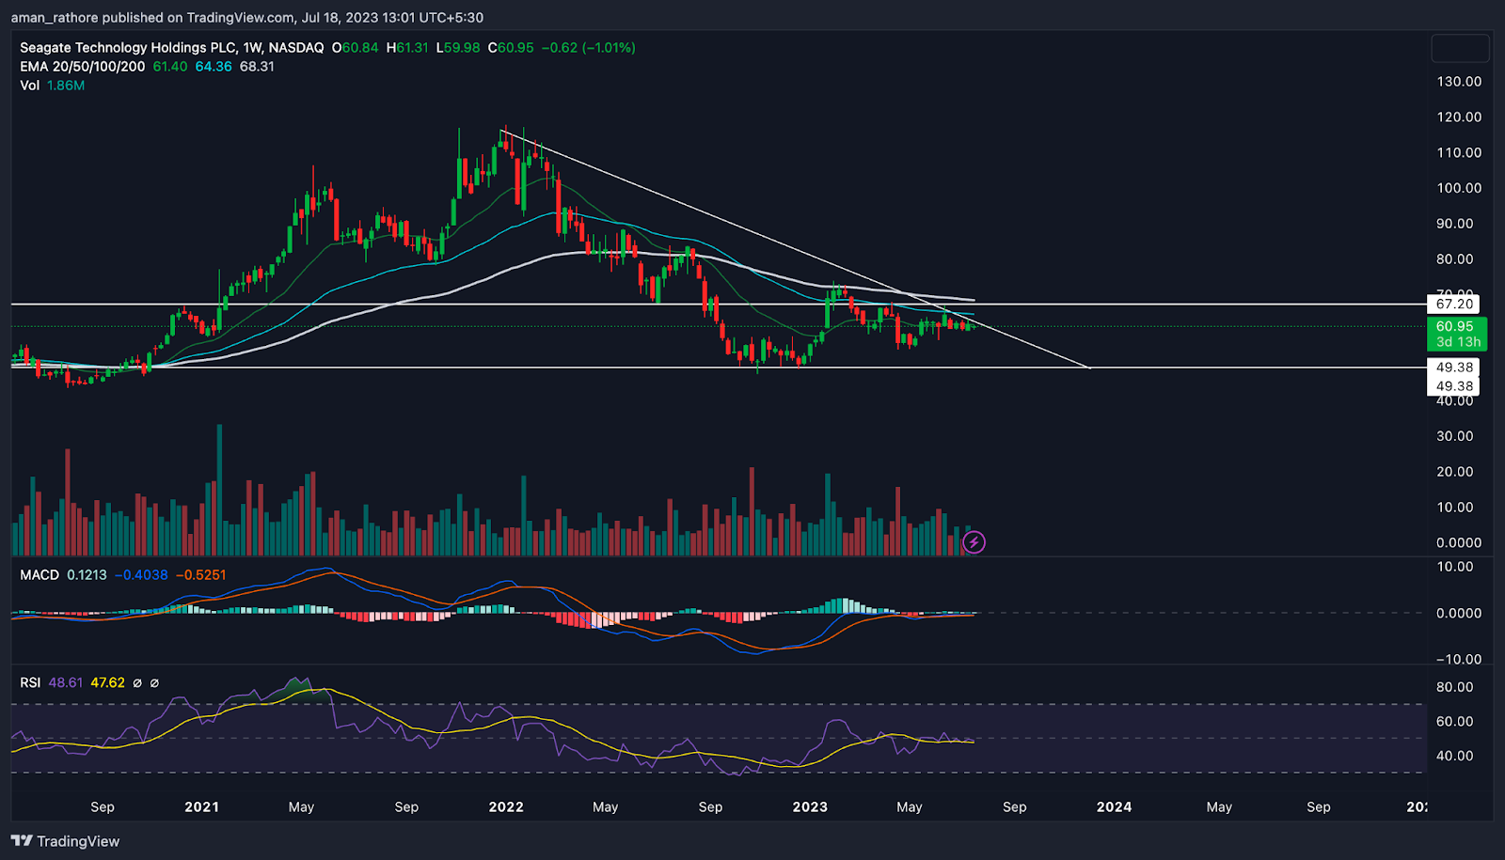Screen dimensions: 1505x860
Task: Click the RSI value 48.61
Action: pos(65,683)
